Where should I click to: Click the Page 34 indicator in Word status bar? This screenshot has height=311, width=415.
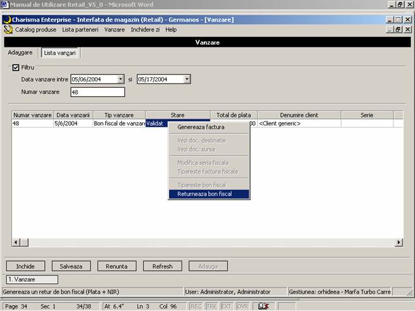pyautogui.click(x=16, y=306)
